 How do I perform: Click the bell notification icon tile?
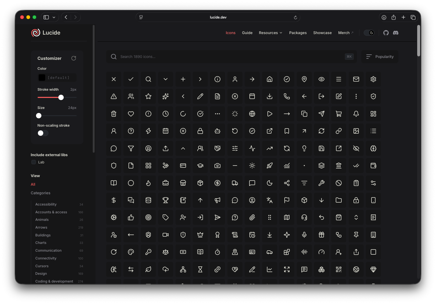pos(356,114)
